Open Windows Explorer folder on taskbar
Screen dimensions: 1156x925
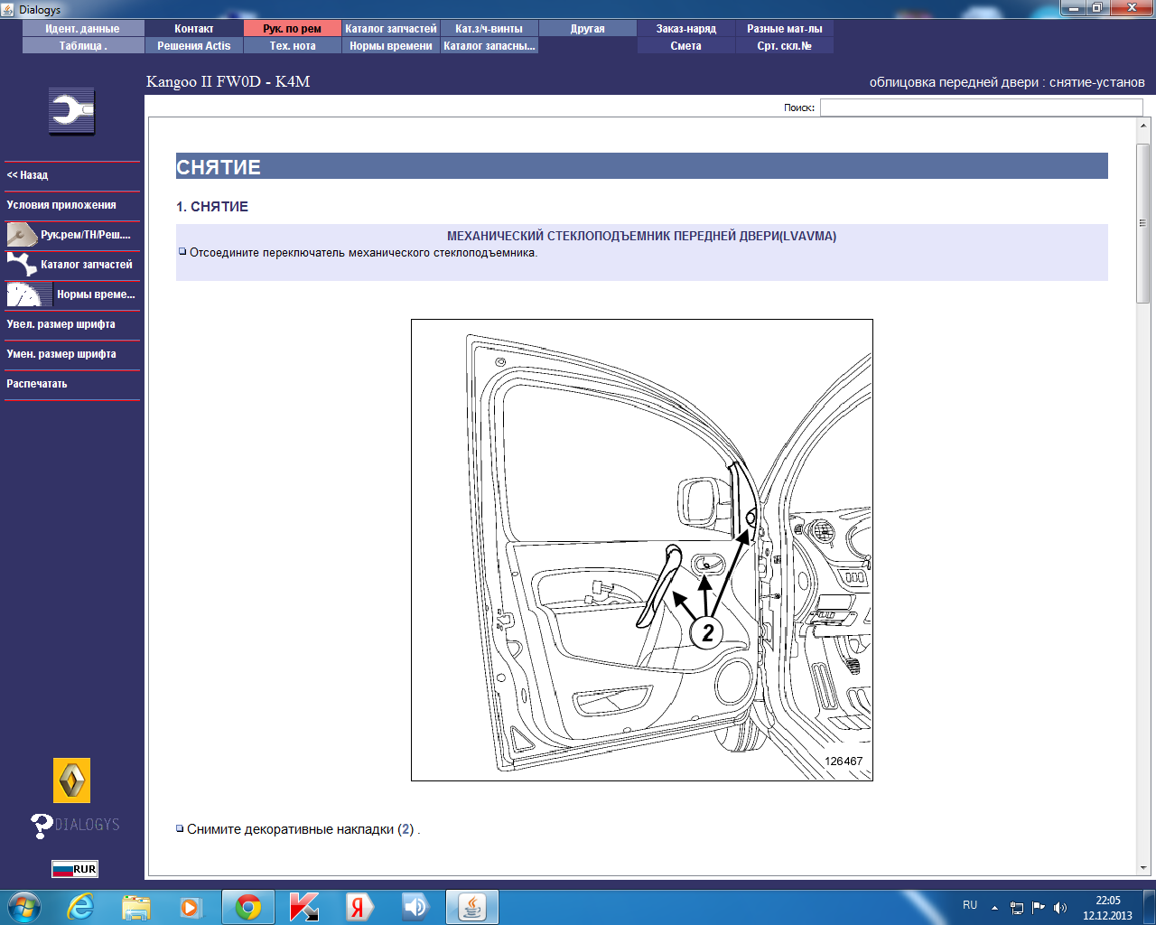point(136,907)
